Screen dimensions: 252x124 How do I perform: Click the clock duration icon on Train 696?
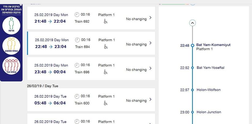77,65
